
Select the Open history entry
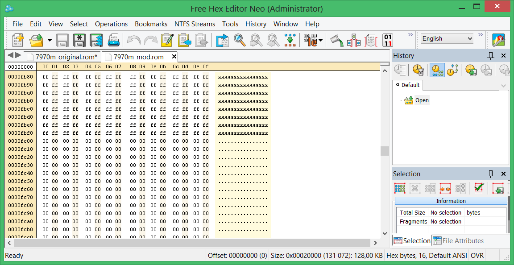pos(422,100)
